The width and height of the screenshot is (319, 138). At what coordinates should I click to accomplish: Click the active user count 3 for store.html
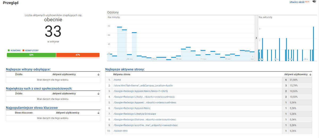[286, 86]
